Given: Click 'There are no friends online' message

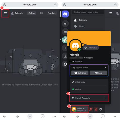Looking at the screenshot, I should click(30, 84).
